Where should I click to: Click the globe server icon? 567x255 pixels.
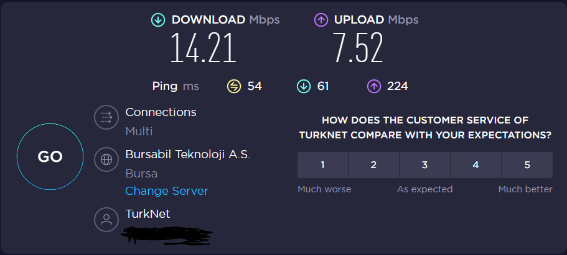point(106,159)
